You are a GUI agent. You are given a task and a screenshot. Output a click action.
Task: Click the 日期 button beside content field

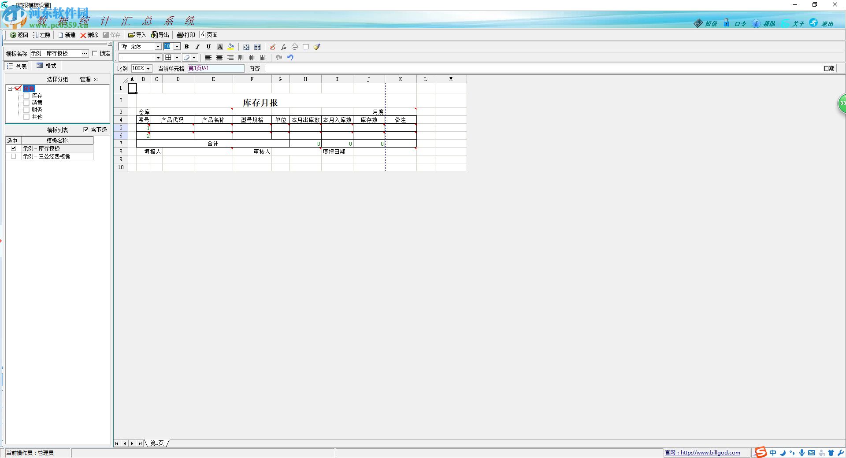(829, 68)
